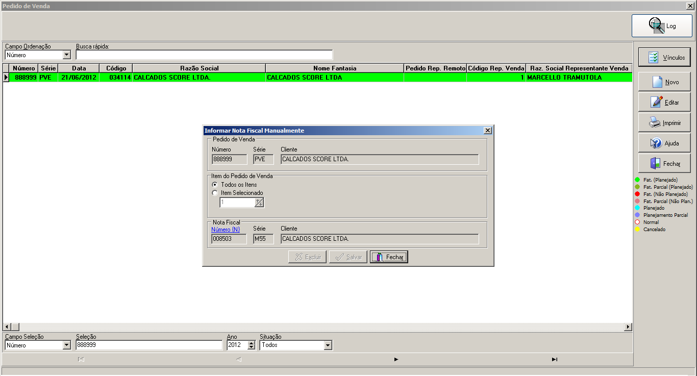697x376 pixels.
Task: Open the Log viewer button
Action: pos(662,26)
